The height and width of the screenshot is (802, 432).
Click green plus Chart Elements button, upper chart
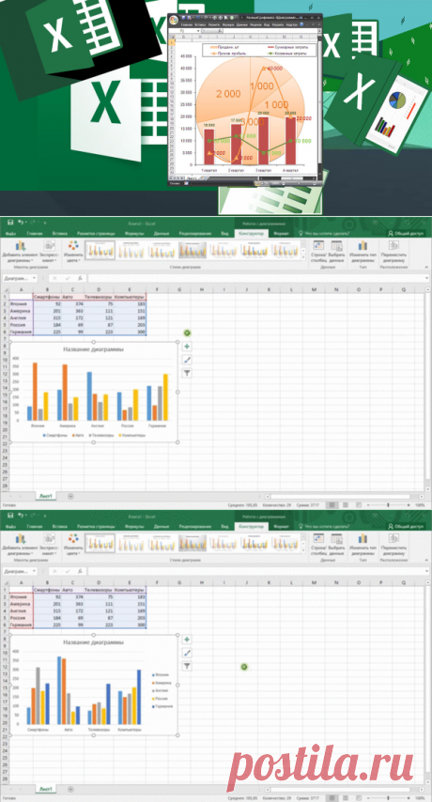[x=187, y=347]
